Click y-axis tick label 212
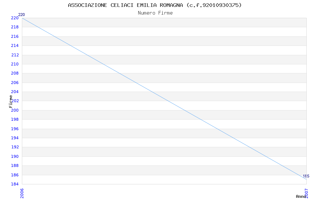This screenshot has height=200, width=310. tap(15, 55)
